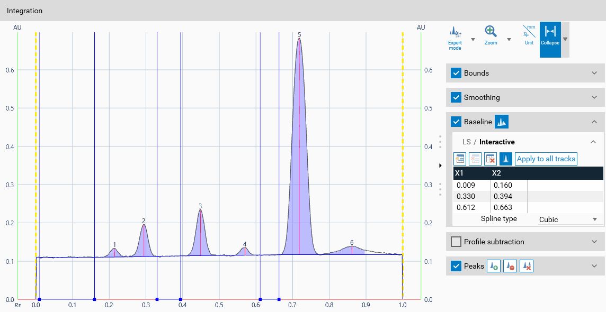Click the add peak icon
The image size is (606, 312).
(493, 266)
